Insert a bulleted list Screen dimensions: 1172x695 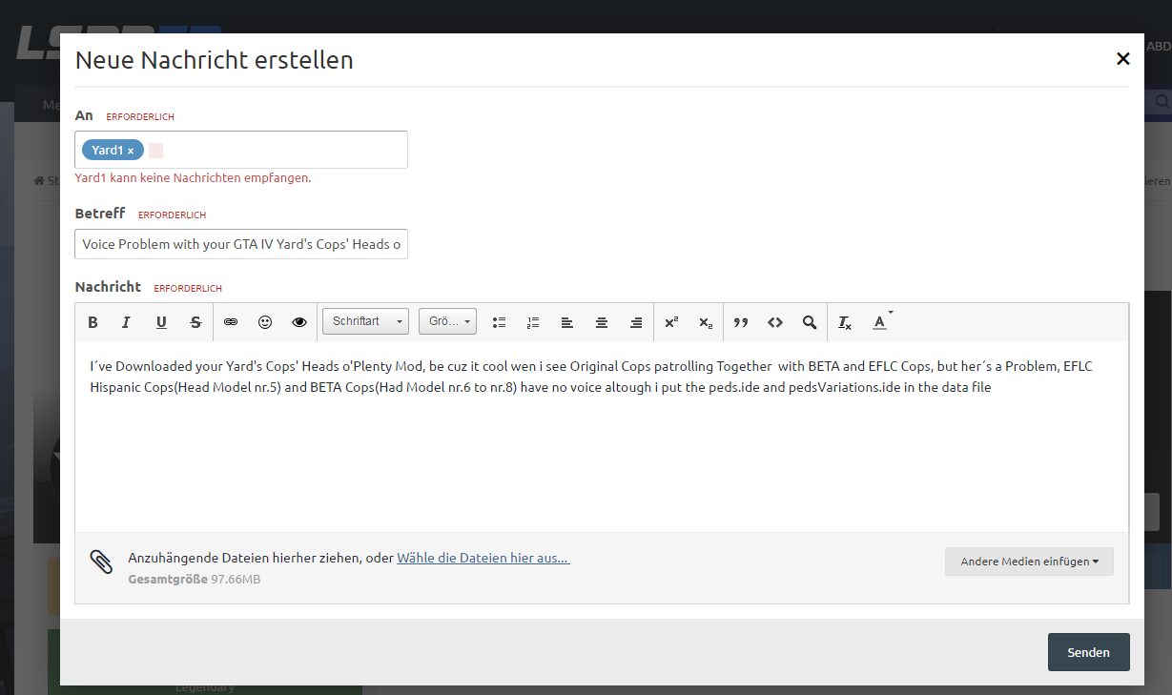point(499,322)
